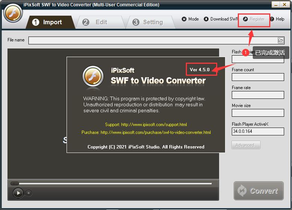Open the Mode menu
The width and height of the screenshot is (292, 210).
[x=190, y=19]
